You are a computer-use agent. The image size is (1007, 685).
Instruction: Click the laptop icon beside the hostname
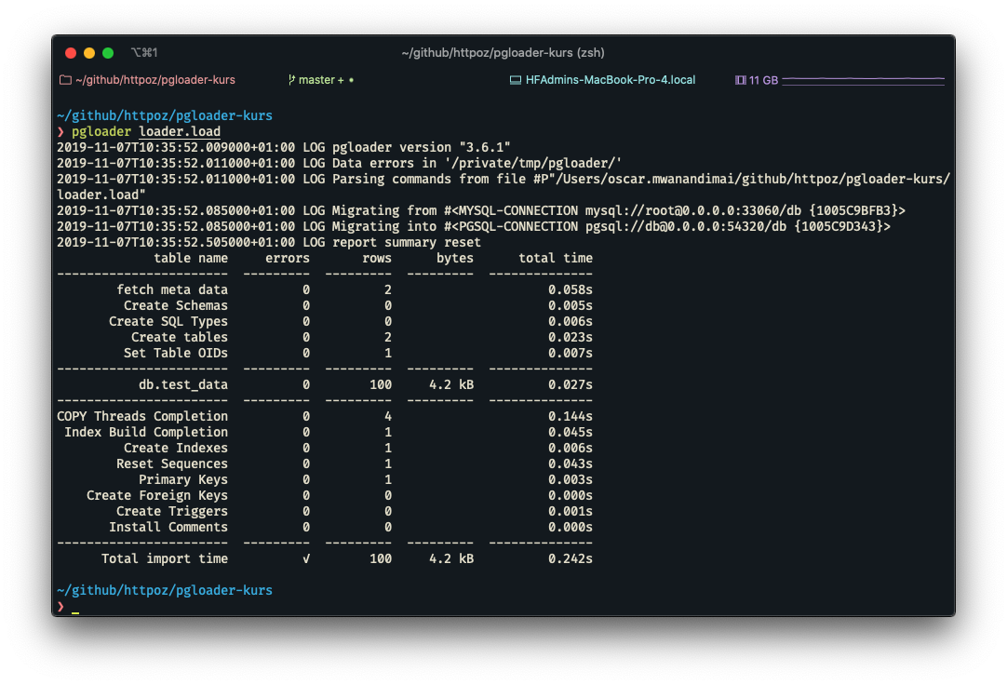(515, 80)
